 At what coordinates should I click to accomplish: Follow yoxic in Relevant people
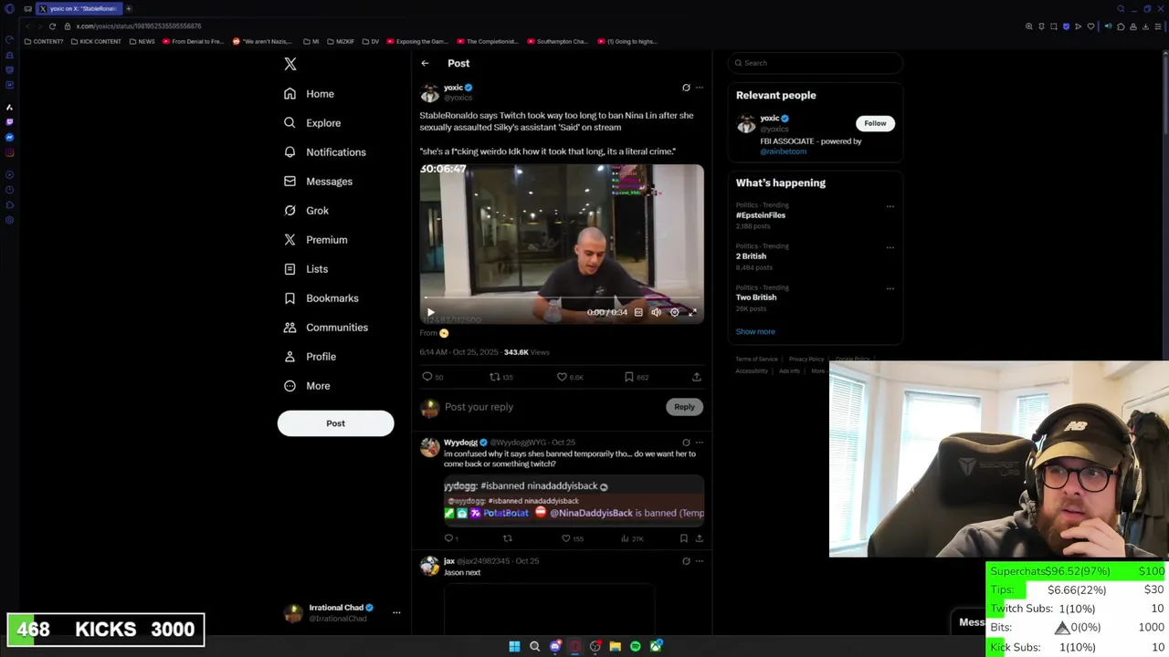(x=875, y=123)
